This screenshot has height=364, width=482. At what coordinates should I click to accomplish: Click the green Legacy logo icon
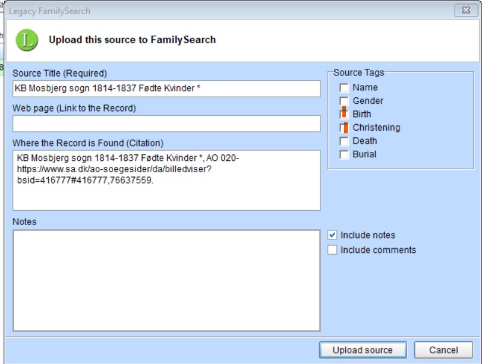[x=27, y=40]
